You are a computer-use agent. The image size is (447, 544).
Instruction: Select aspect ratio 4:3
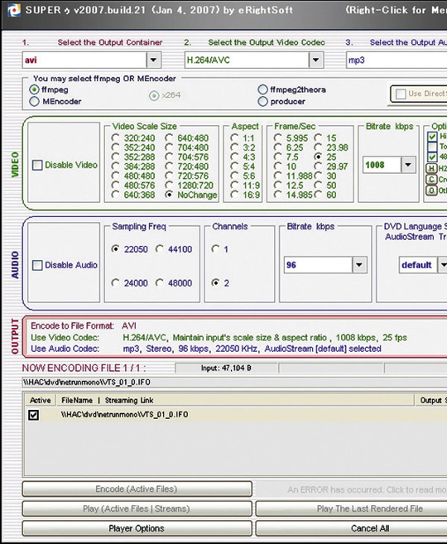tap(234, 156)
